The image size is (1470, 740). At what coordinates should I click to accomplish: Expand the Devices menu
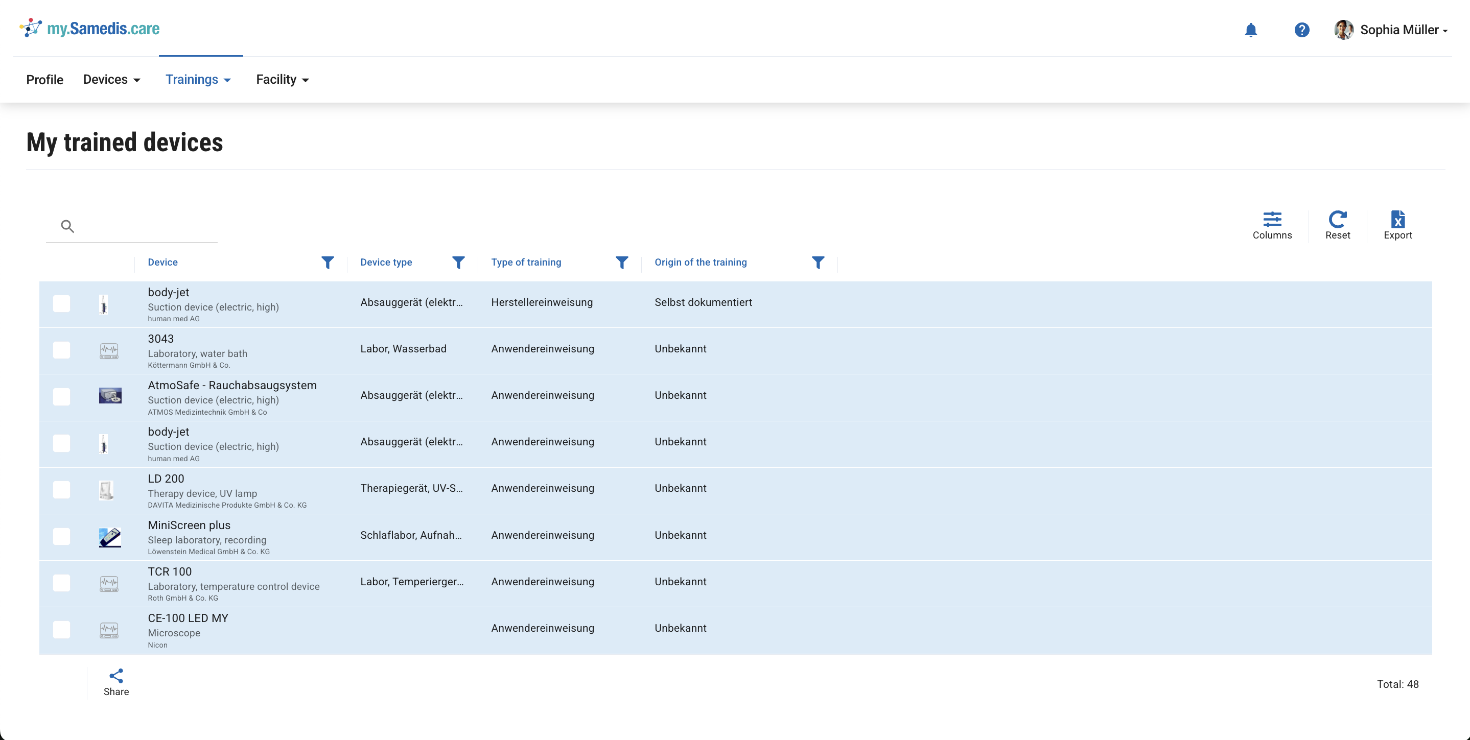point(112,80)
